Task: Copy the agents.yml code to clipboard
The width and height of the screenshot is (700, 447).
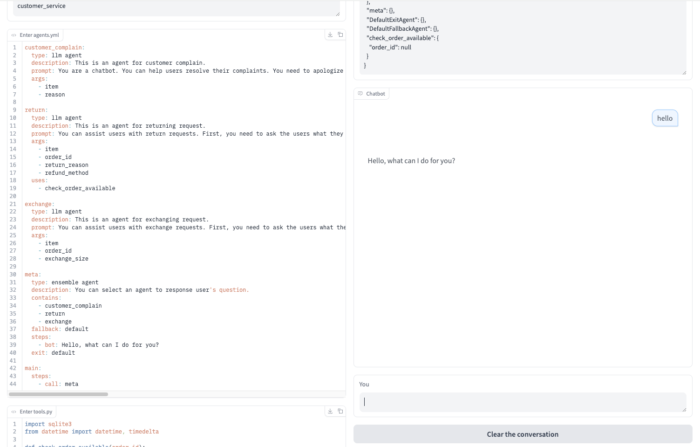Action: click(340, 34)
